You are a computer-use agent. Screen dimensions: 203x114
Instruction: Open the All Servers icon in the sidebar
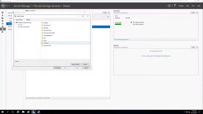3,18
